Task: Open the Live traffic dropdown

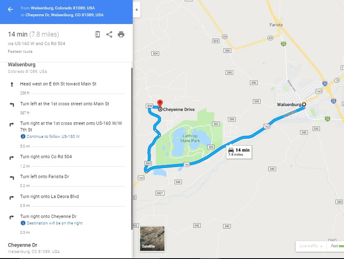Action: [x=311, y=246]
